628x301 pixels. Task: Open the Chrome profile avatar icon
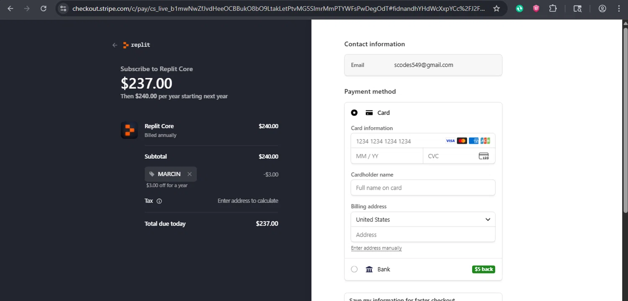pos(602,8)
